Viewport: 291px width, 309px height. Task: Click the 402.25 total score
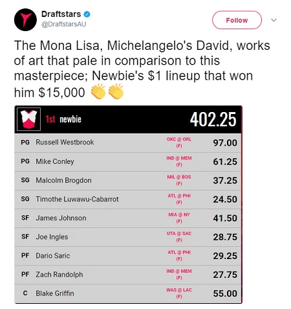213,119
